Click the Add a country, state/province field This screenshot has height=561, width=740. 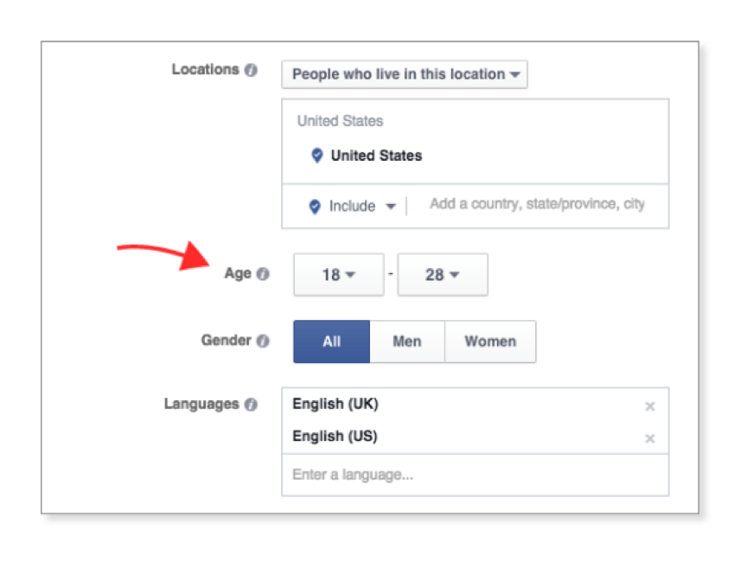click(537, 205)
